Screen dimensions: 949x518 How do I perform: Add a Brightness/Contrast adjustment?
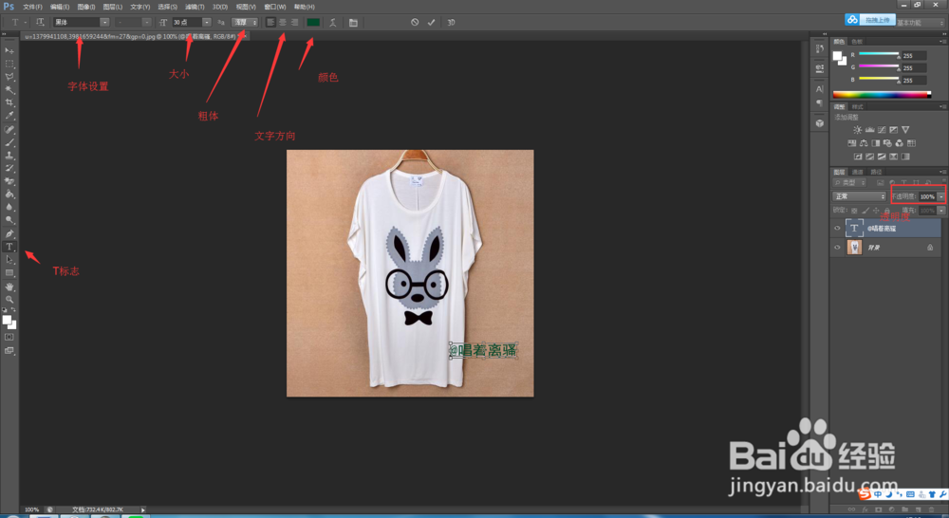(x=857, y=129)
